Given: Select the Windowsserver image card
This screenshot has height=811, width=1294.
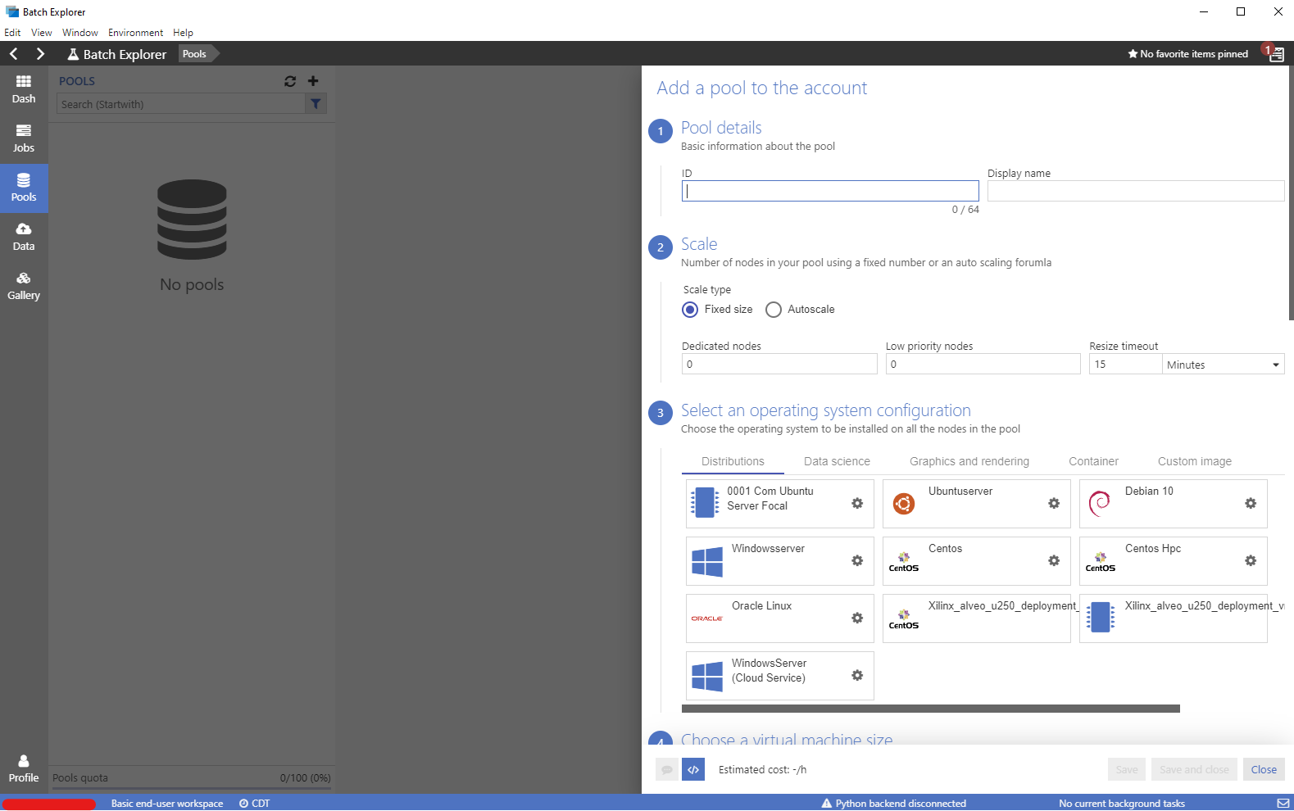Looking at the screenshot, I should 779,560.
